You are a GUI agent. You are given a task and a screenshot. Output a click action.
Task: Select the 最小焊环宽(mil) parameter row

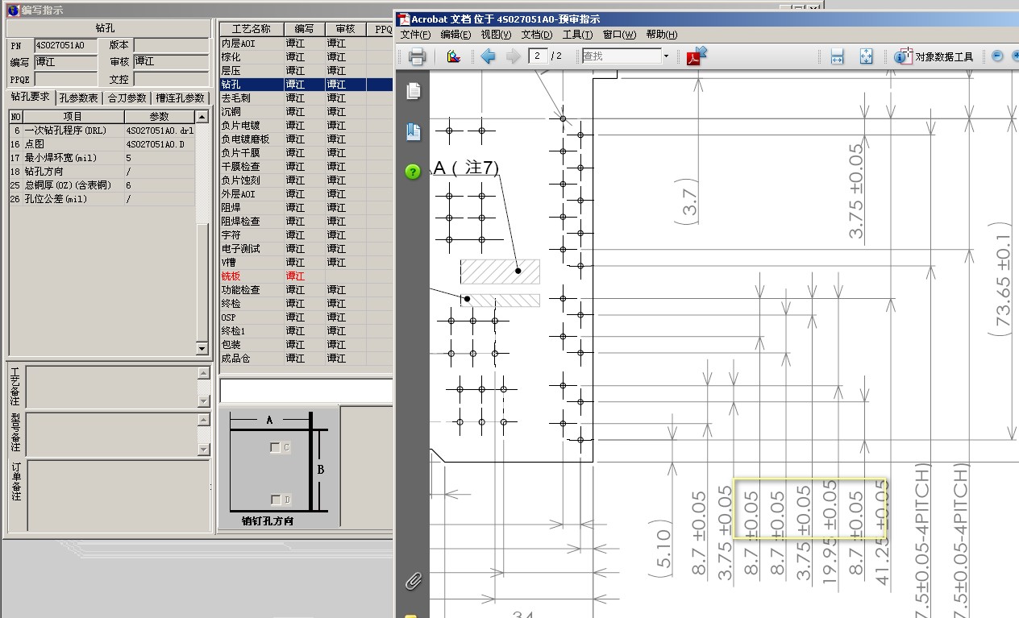[102, 158]
